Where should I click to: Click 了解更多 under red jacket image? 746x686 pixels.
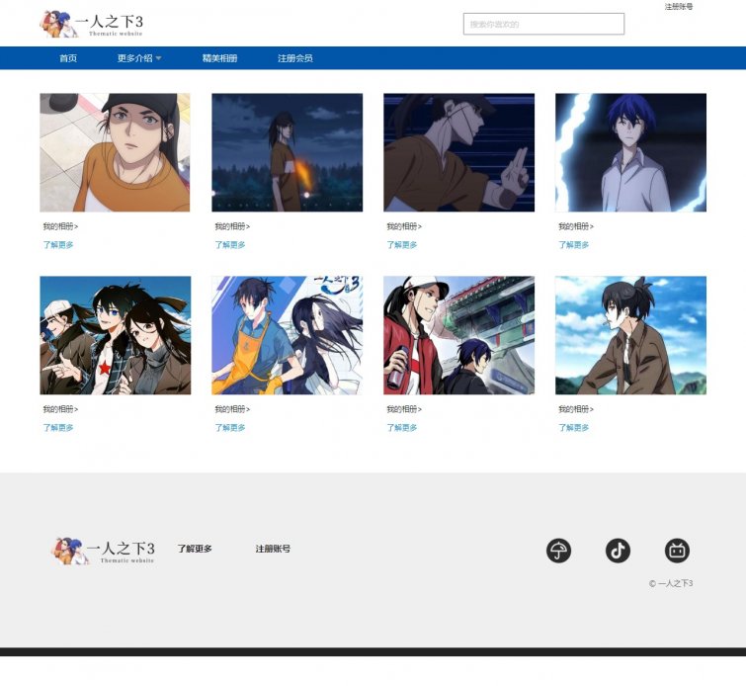click(x=401, y=427)
